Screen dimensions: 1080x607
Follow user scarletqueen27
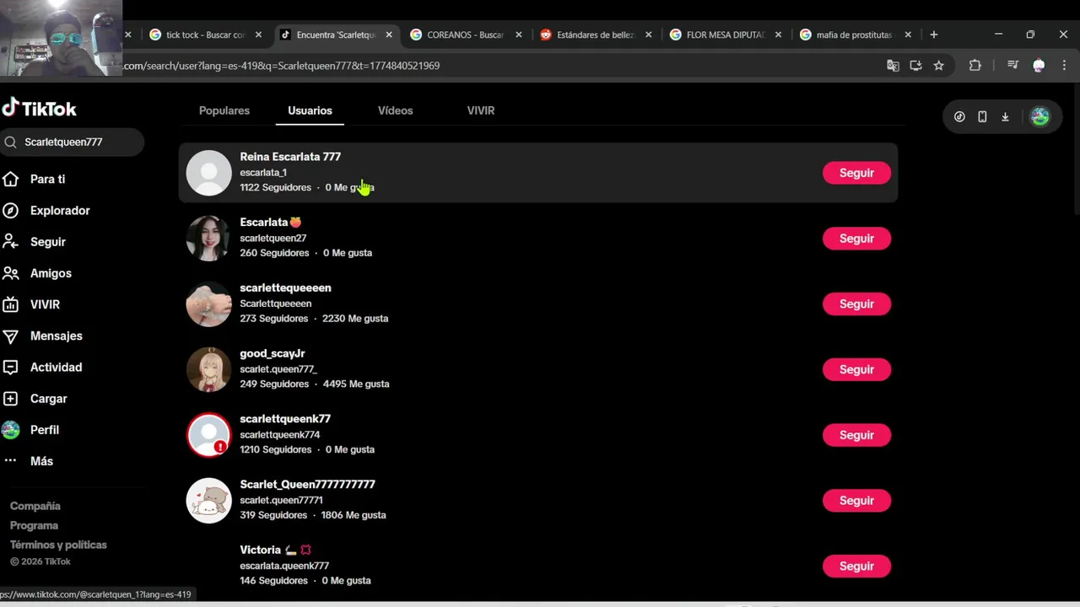tap(856, 239)
